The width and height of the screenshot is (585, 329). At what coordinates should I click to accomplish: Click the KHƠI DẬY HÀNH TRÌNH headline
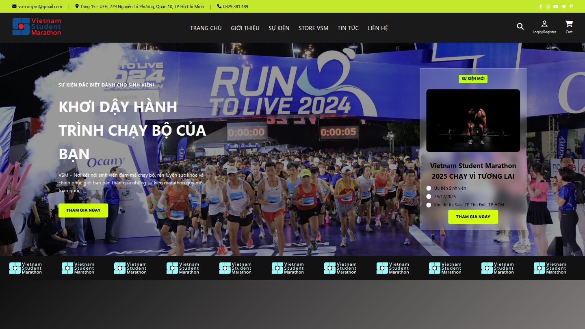[x=132, y=130]
